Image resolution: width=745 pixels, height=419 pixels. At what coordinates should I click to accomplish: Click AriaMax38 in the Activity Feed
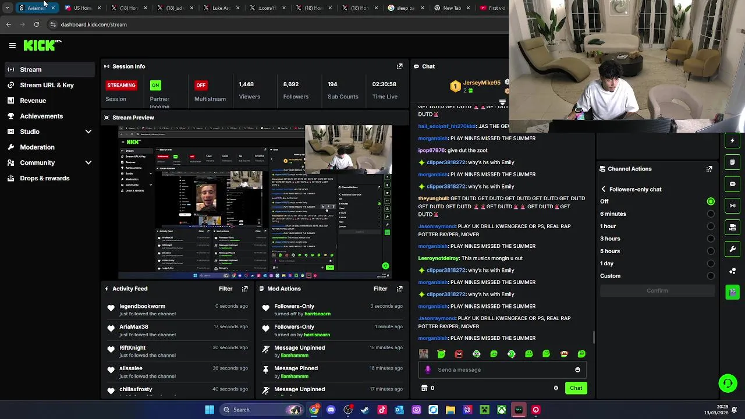(x=134, y=327)
